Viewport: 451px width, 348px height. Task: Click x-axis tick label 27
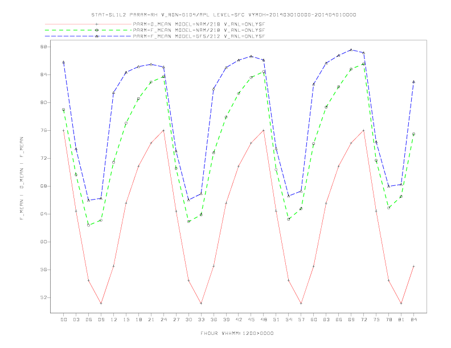177,320
